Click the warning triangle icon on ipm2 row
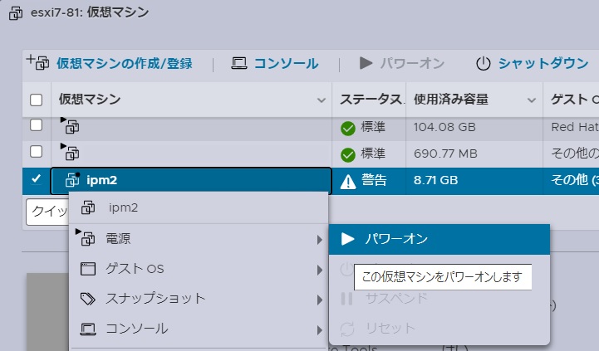 pos(348,181)
